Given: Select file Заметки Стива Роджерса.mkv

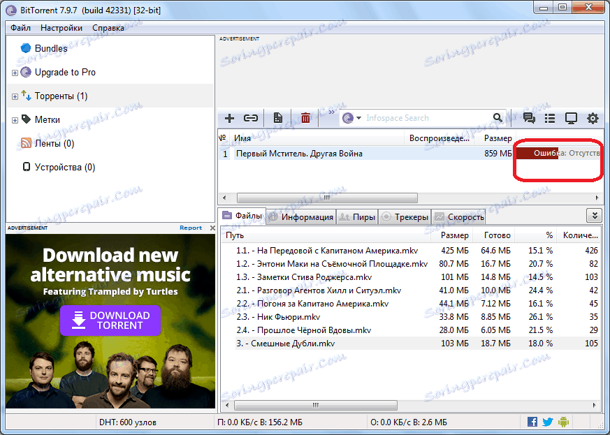Looking at the screenshot, I should (304, 277).
